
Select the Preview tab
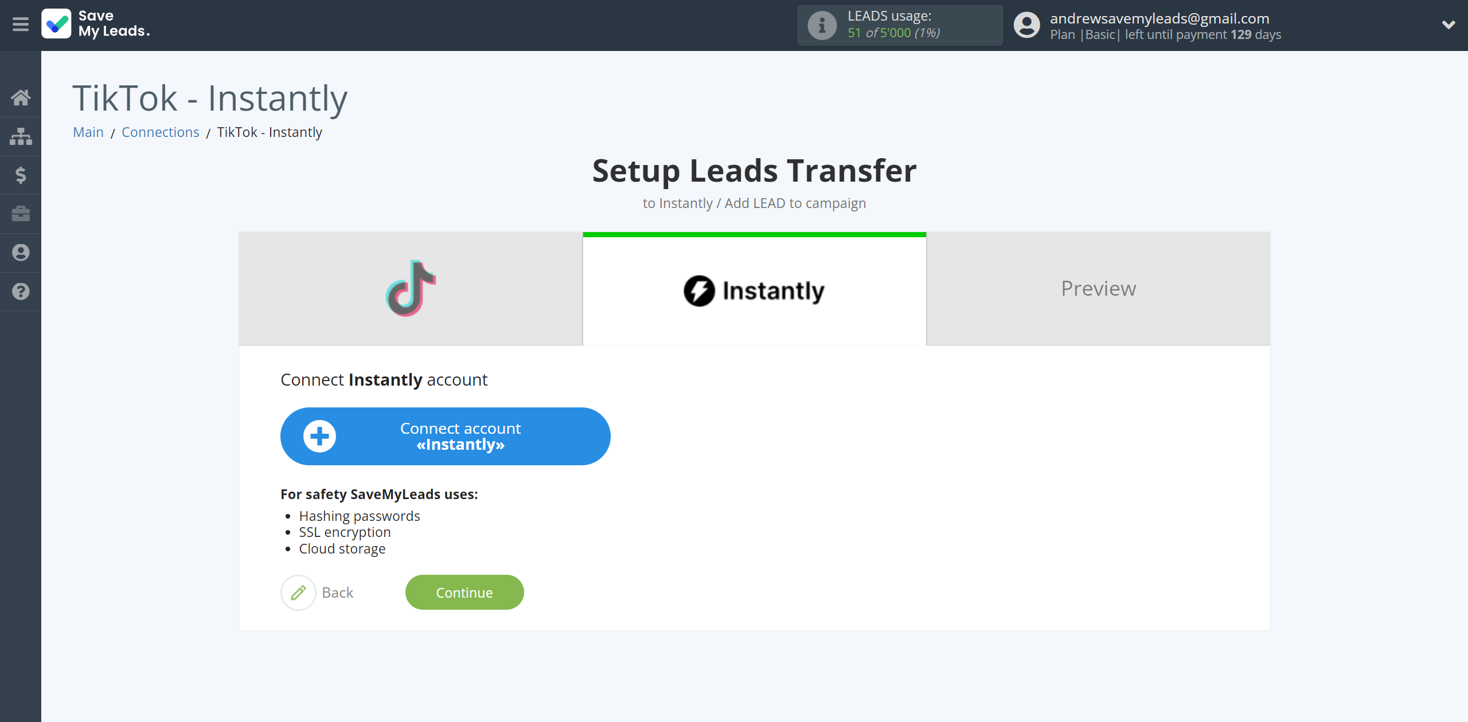[1099, 288]
